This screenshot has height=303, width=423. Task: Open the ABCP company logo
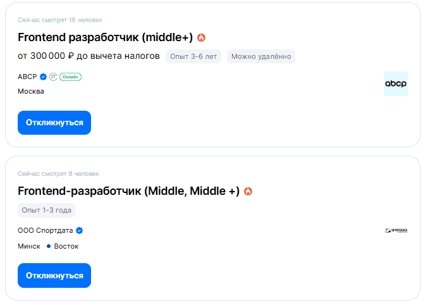pos(396,83)
